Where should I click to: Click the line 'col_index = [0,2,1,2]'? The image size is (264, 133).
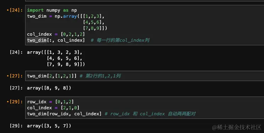click(56, 34)
